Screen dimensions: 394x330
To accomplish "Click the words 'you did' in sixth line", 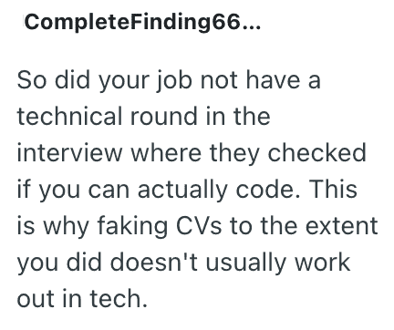I will click(x=59, y=263).
